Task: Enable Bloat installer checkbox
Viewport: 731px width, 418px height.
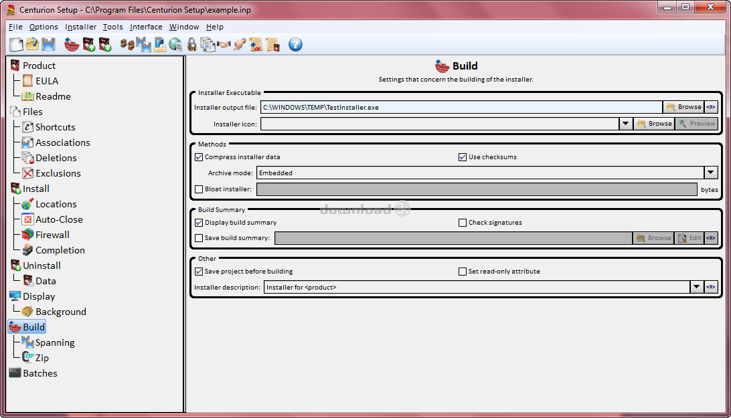Action: [199, 189]
